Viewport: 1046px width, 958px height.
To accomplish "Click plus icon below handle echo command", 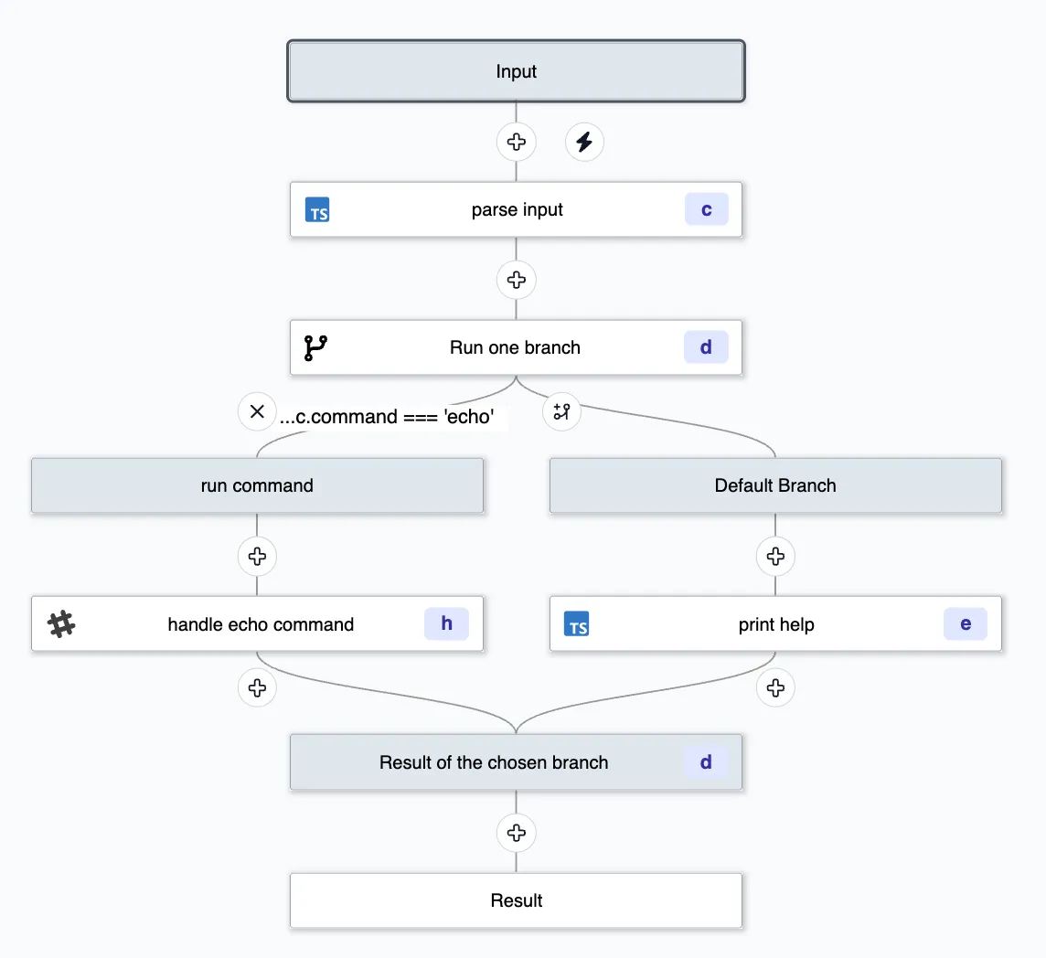I will click(x=257, y=687).
